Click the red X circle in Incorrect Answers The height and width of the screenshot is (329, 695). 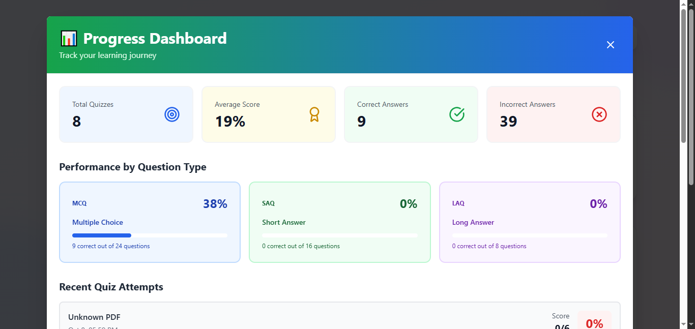tap(599, 114)
